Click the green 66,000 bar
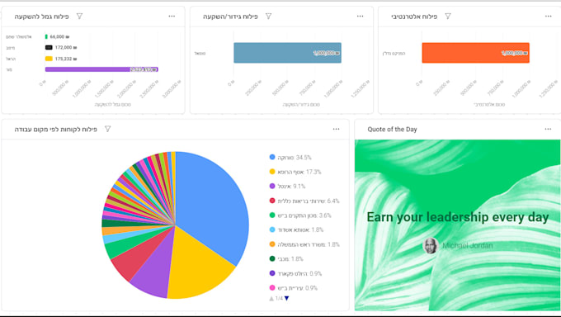The width and height of the screenshot is (561, 317). click(46, 36)
